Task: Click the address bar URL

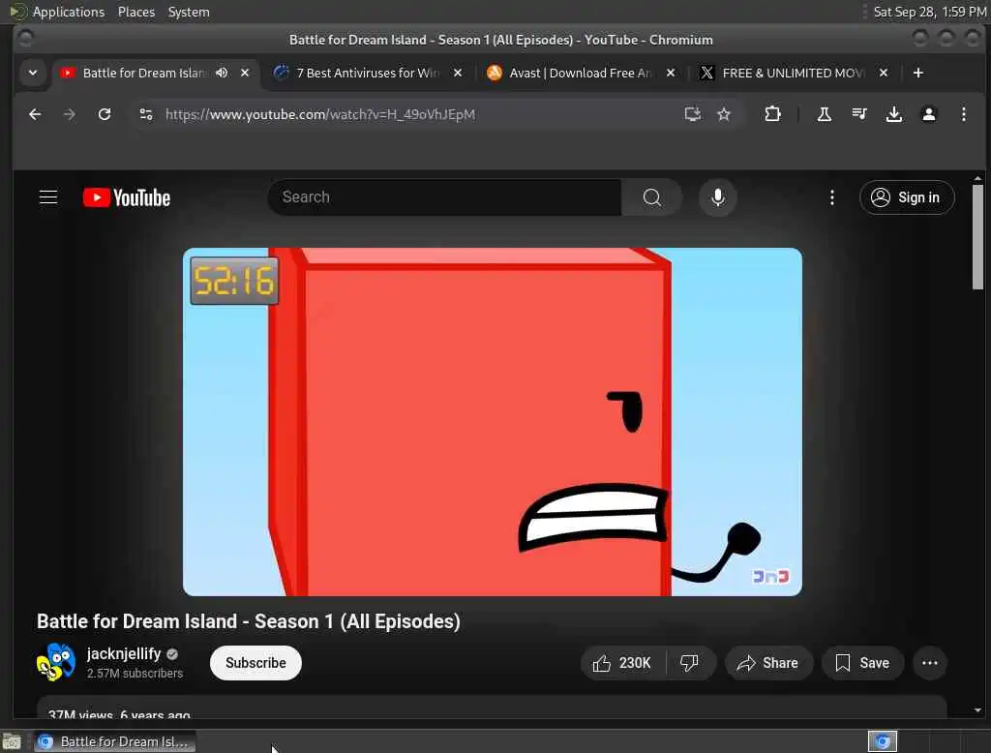Action: (x=319, y=114)
